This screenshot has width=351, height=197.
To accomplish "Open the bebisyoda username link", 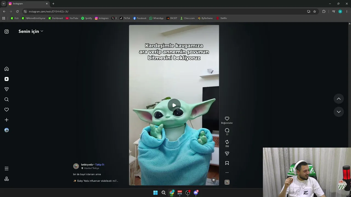I will click(x=87, y=165).
